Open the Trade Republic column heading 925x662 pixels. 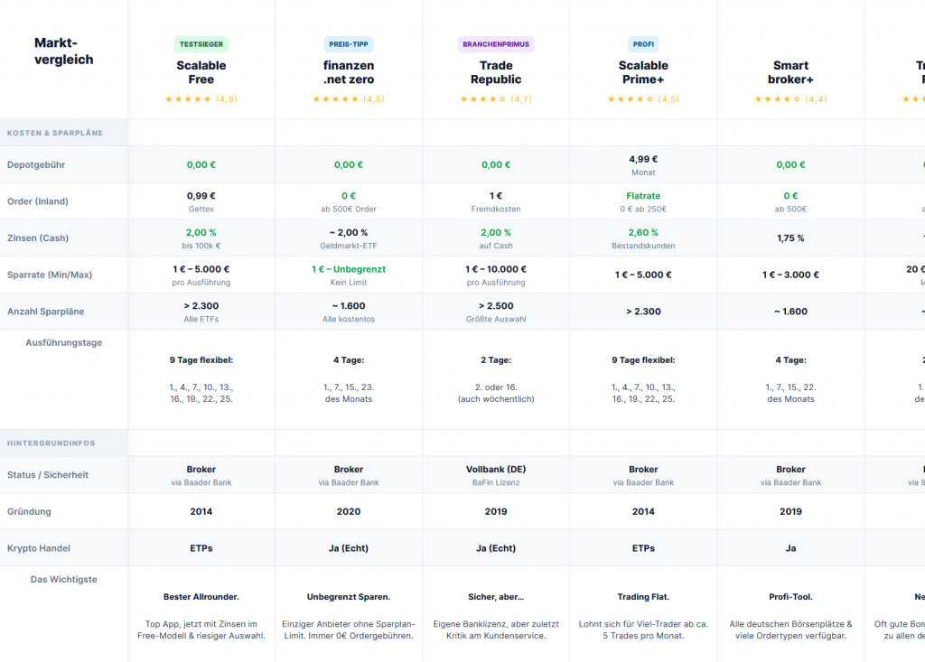point(496,72)
